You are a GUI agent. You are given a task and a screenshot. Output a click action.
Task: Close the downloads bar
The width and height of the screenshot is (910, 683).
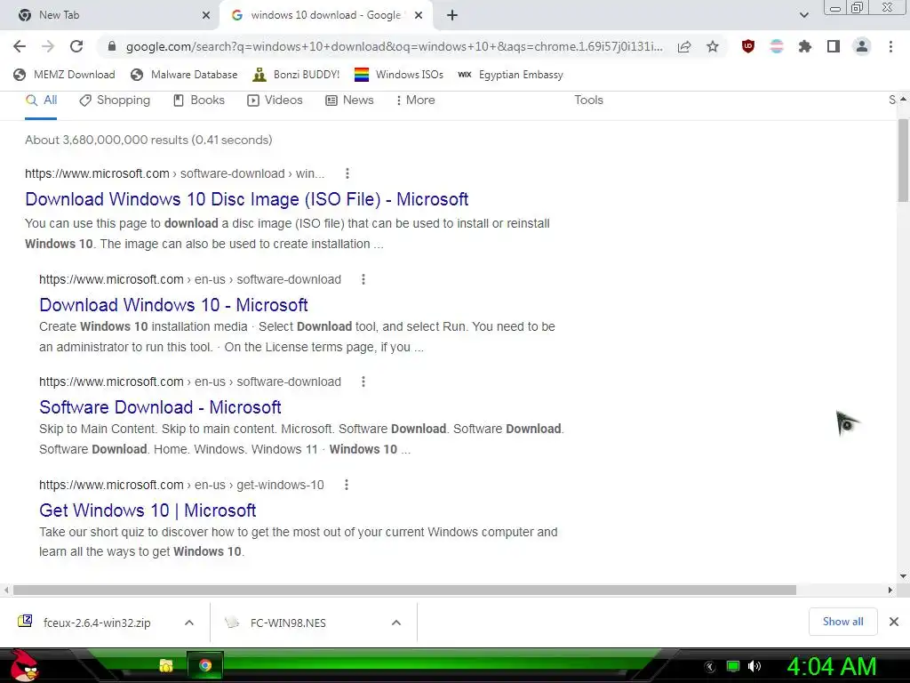point(894,622)
